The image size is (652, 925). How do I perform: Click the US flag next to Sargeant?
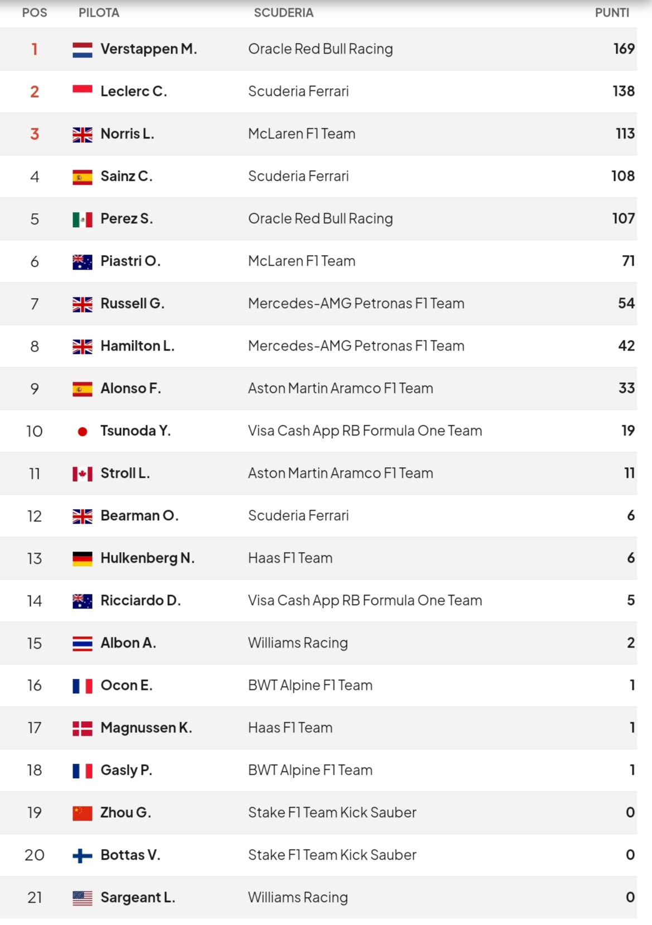click(x=83, y=898)
